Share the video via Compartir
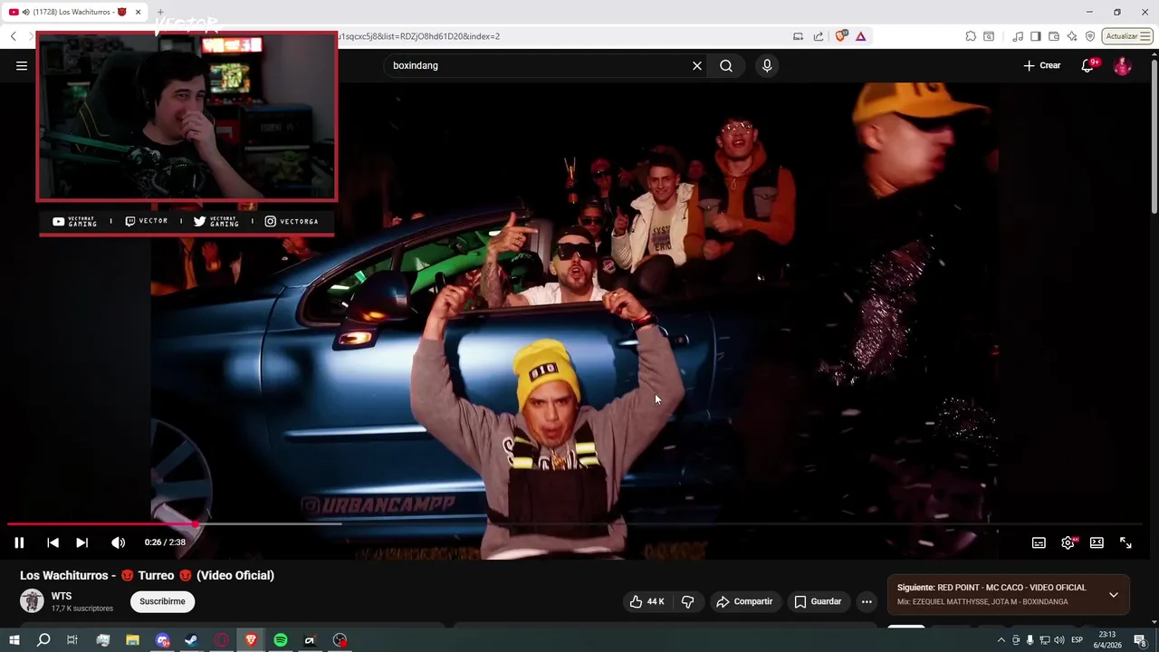The image size is (1159, 652). (x=744, y=601)
